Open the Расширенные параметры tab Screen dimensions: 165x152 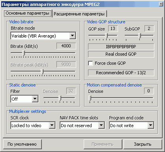click(79, 14)
